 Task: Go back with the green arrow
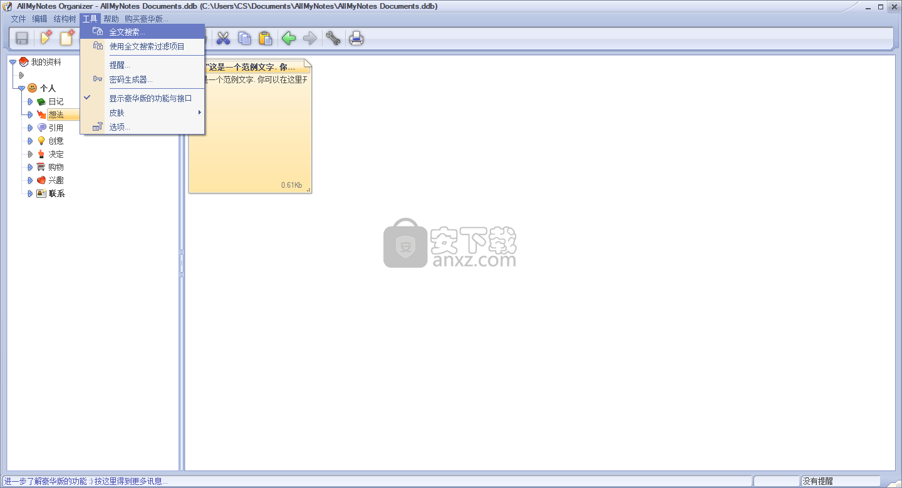tap(289, 38)
